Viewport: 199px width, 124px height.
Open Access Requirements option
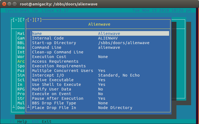tap(101, 61)
